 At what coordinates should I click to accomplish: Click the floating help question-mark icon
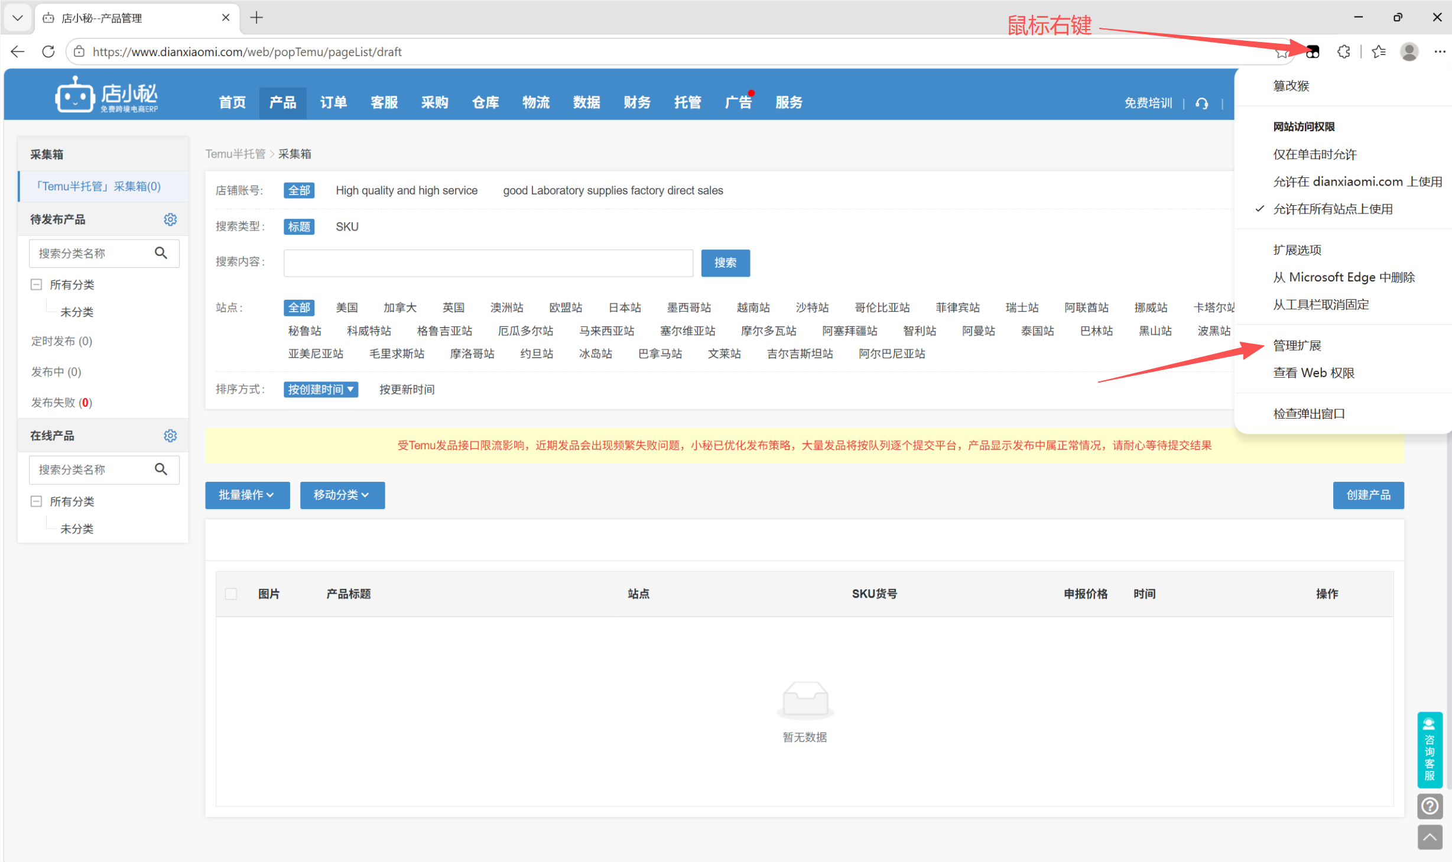(x=1430, y=806)
